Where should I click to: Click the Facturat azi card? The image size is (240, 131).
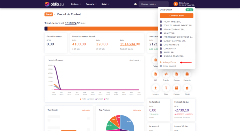tap(159, 110)
